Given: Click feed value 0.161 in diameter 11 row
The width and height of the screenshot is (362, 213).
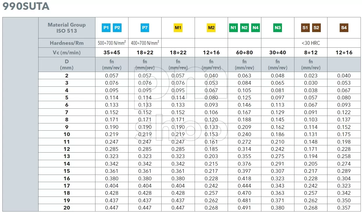Looking at the screenshot, I should tap(211, 142).
